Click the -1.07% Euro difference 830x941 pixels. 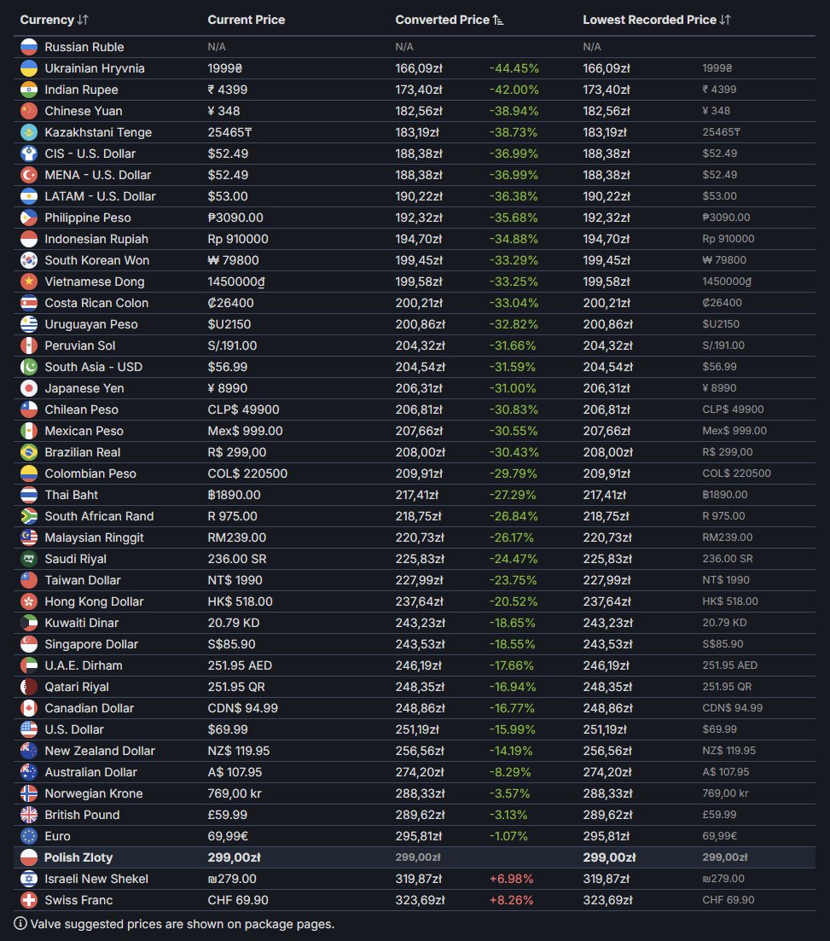(x=509, y=836)
